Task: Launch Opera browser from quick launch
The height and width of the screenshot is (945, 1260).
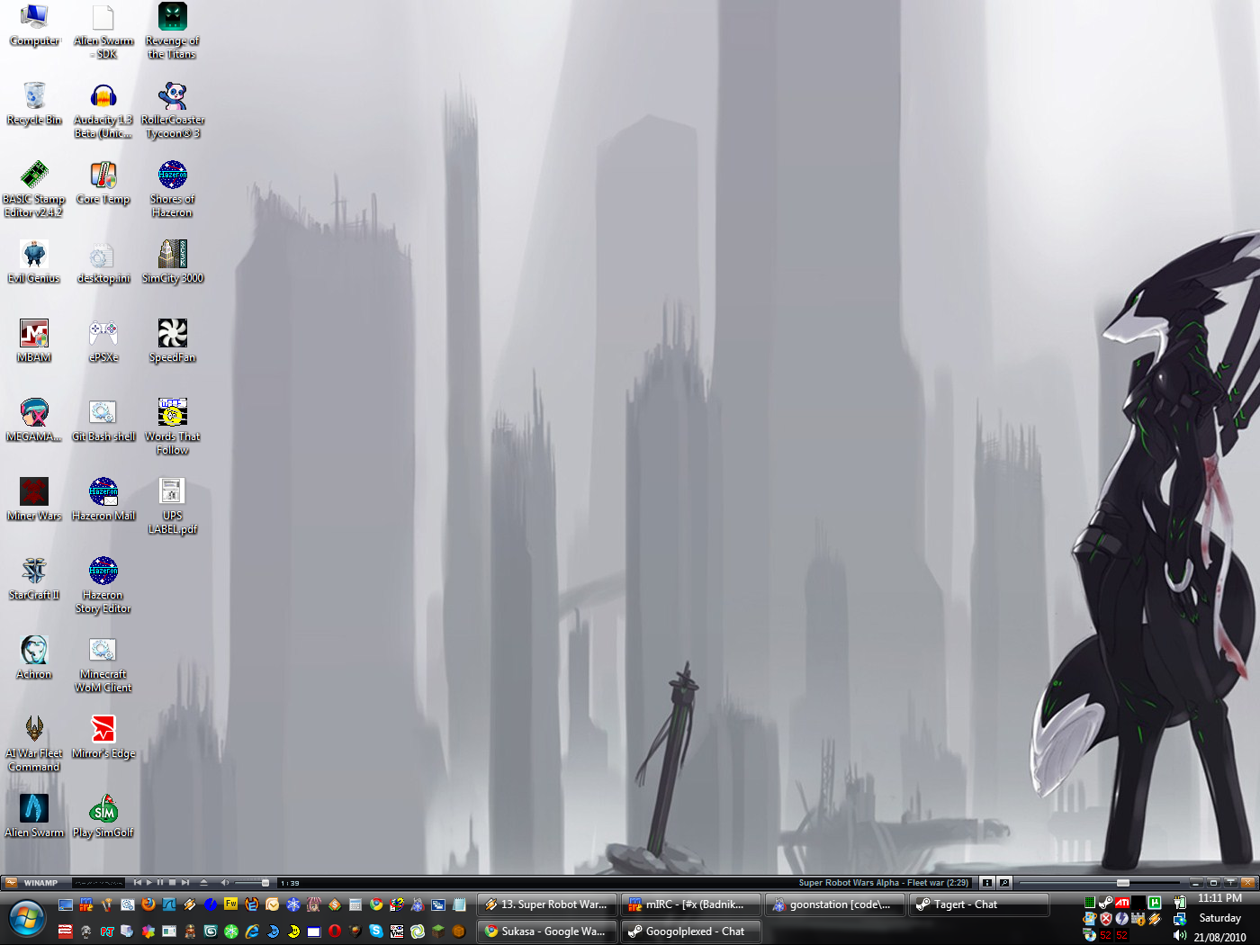Action: tap(335, 931)
